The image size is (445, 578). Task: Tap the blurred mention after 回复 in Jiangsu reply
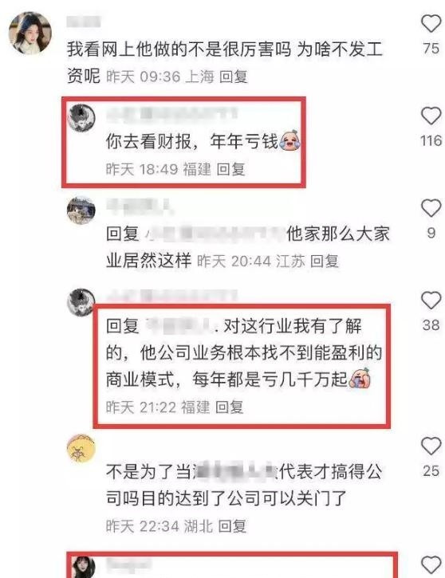[x=213, y=234]
